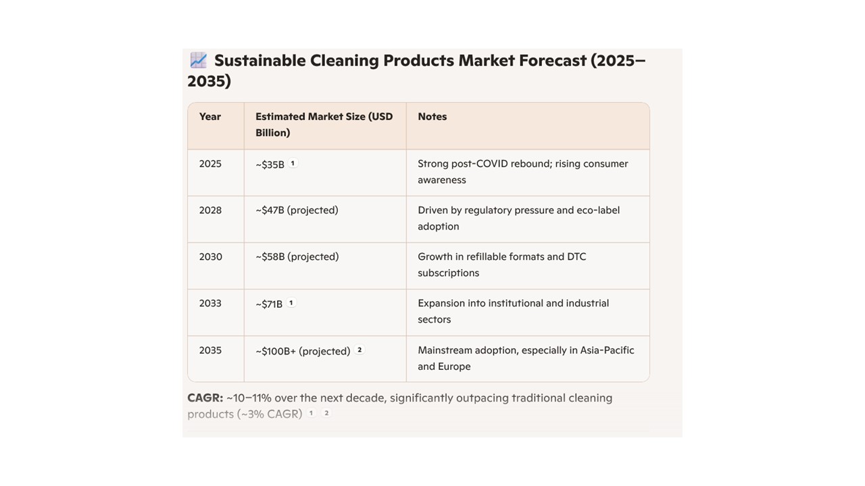Click the Notes column header
This screenshot has width=865, height=486.
432,117
